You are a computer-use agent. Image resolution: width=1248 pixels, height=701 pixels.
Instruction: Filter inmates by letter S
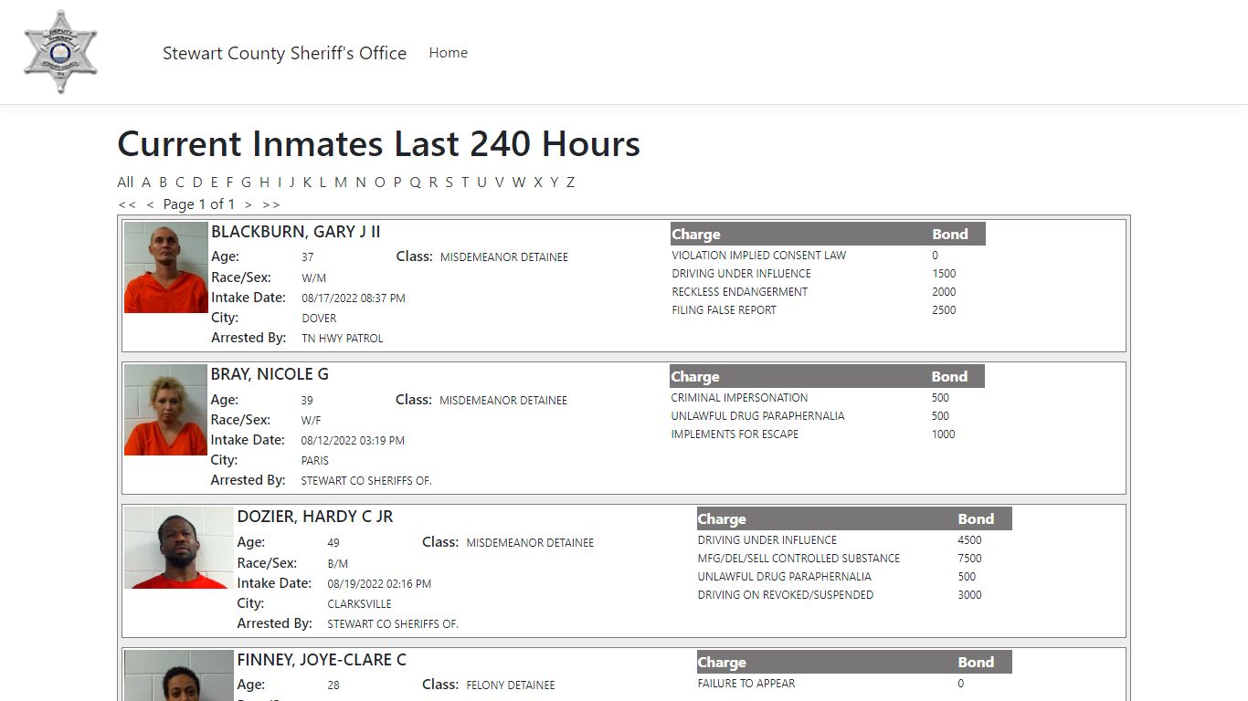pyautogui.click(x=449, y=182)
